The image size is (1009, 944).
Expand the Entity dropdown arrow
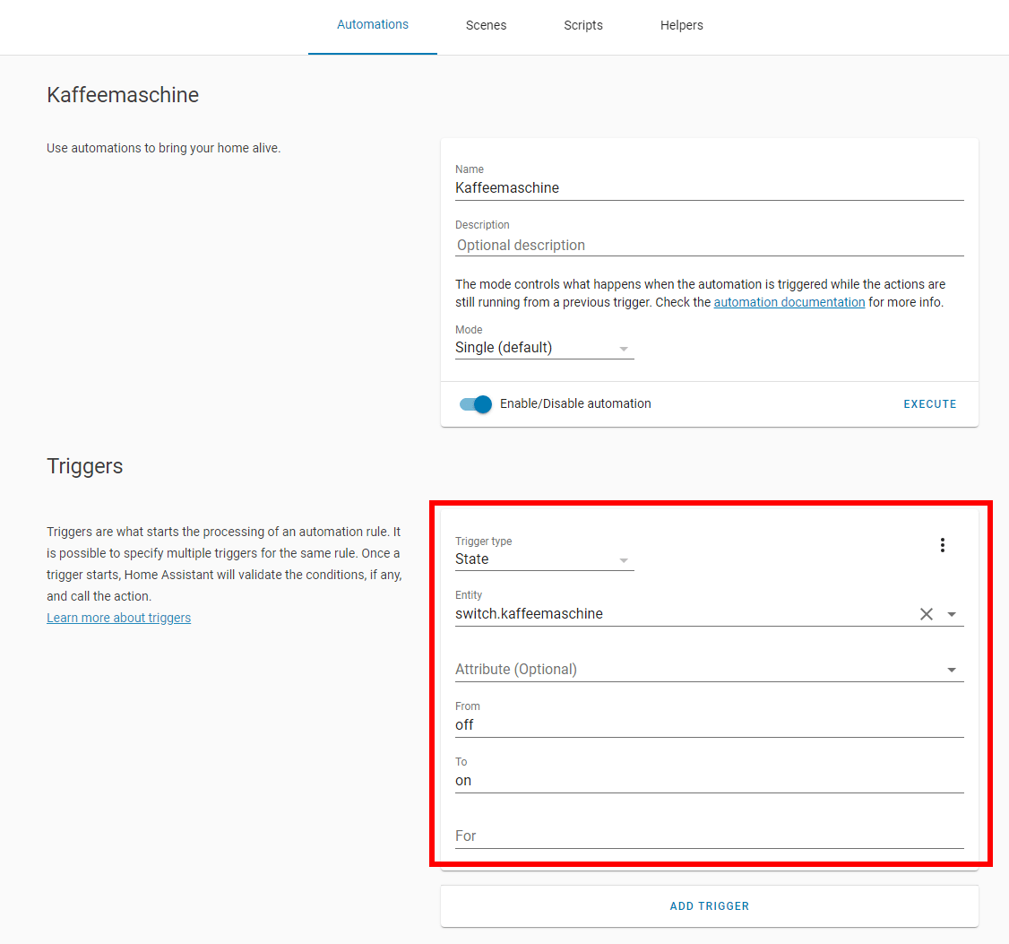(952, 614)
